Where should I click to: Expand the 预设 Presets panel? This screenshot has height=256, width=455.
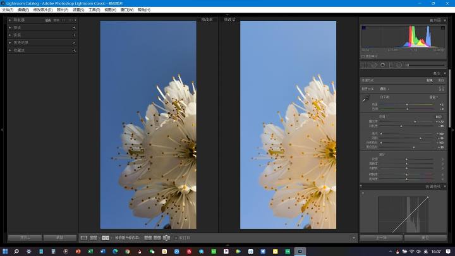point(10,28)
